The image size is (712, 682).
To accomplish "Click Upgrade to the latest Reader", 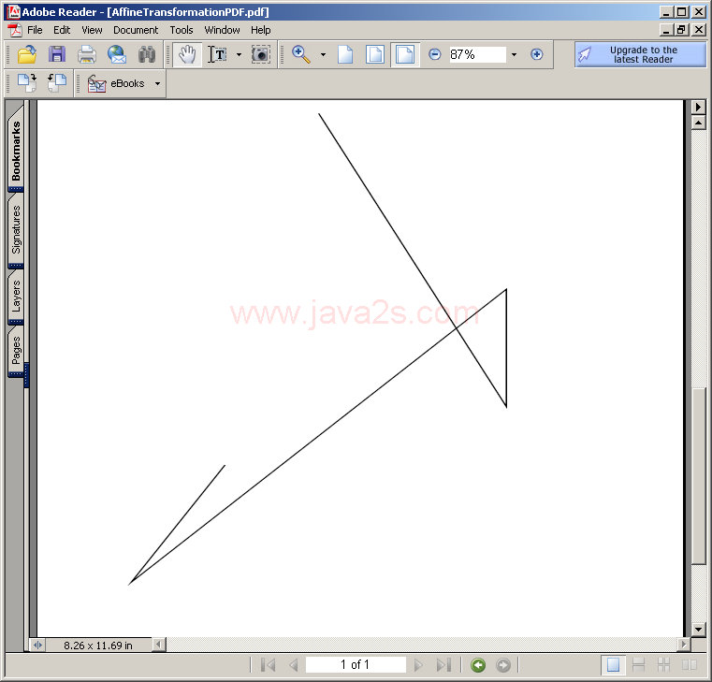I will [x=640, y=54].
